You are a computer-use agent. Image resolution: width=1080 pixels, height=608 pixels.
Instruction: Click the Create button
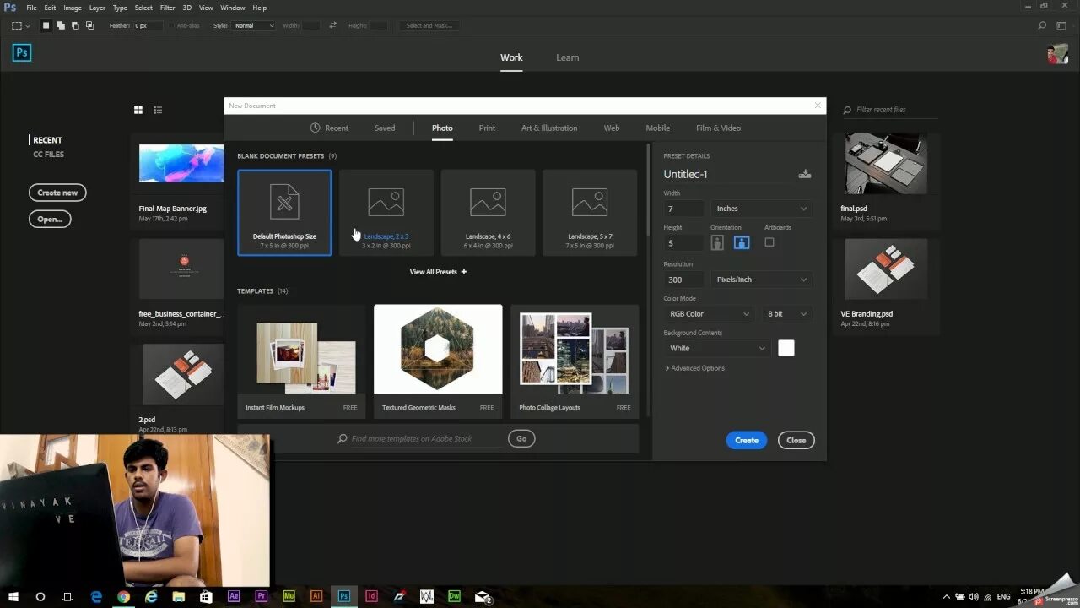coord(747,440)
